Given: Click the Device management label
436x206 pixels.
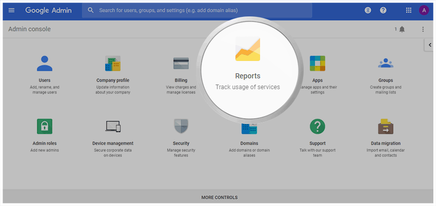Looking at the screenshot, I should click(x=113, y=143).
